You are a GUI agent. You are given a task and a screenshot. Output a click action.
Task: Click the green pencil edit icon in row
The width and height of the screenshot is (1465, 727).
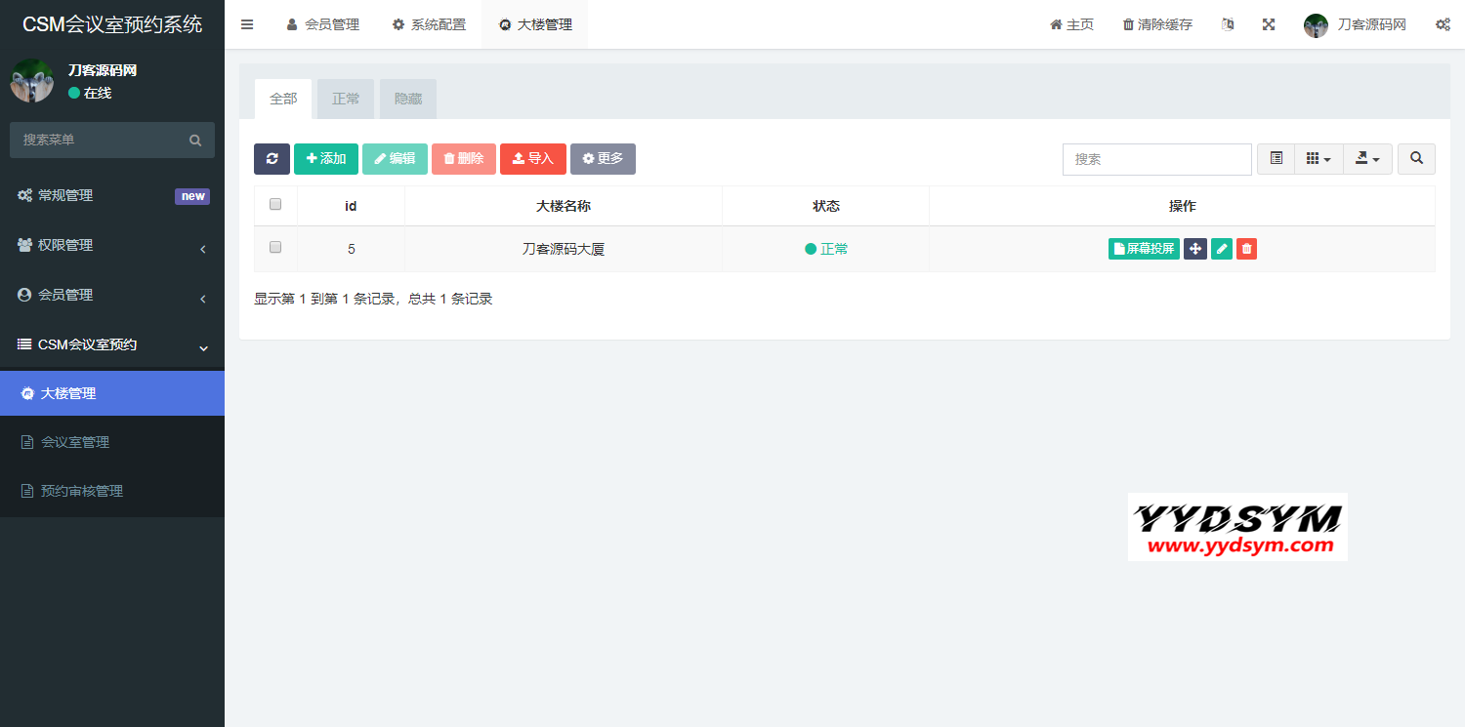tap(1221, 249)
